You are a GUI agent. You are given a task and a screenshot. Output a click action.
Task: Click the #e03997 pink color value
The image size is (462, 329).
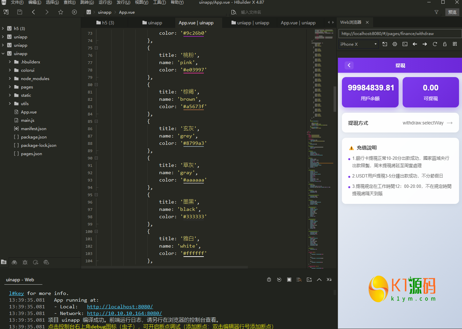[193, 70]
